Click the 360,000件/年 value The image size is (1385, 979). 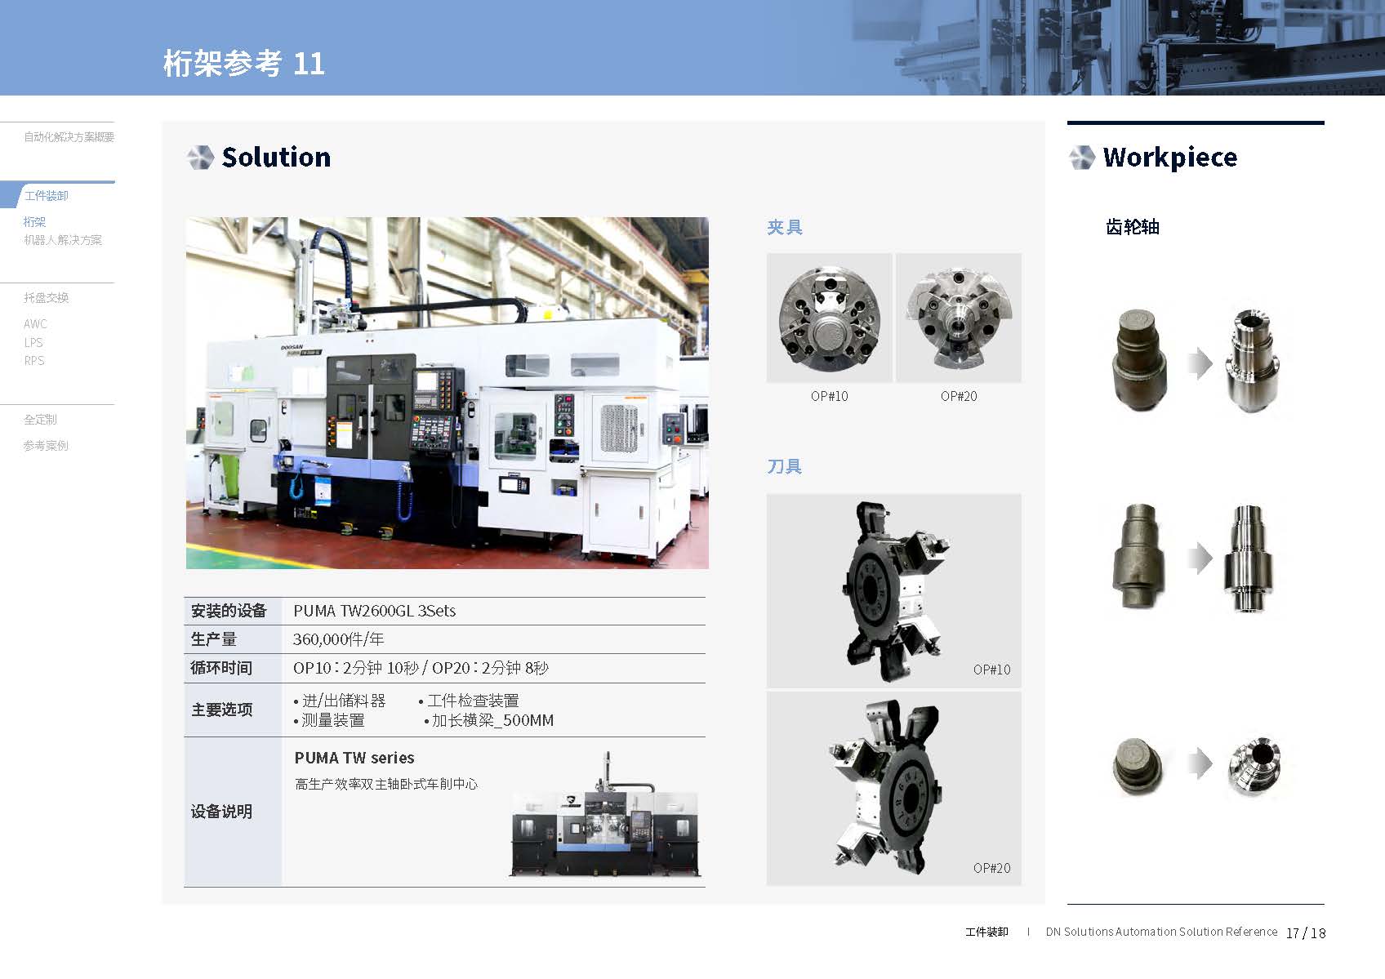(x=338, y=639)
